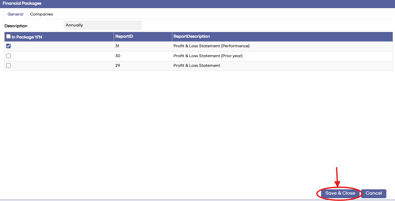
Task: Click the ReportID cell showing 31
Action: [x=117, y=46]
